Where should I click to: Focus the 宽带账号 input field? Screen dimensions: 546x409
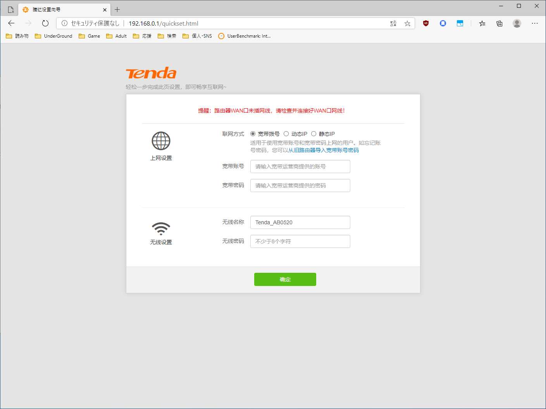point(300,166)
